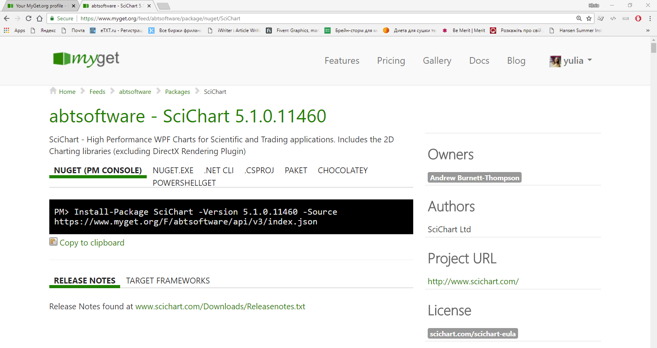
Task: Open a new browser tab
Action: coord(163,6)
